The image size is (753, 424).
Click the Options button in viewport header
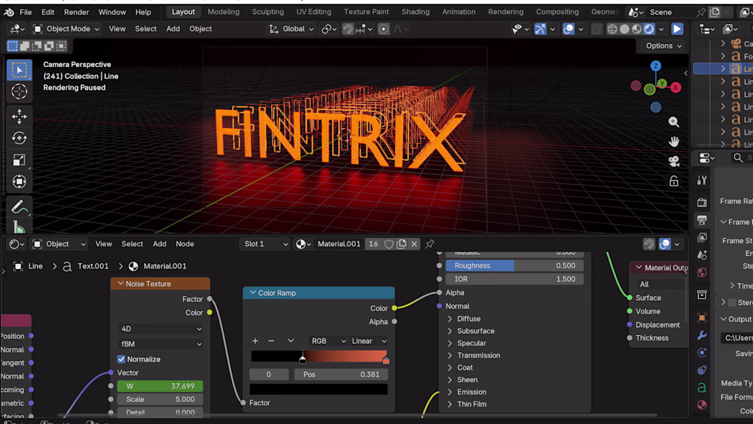pos(663,46)
